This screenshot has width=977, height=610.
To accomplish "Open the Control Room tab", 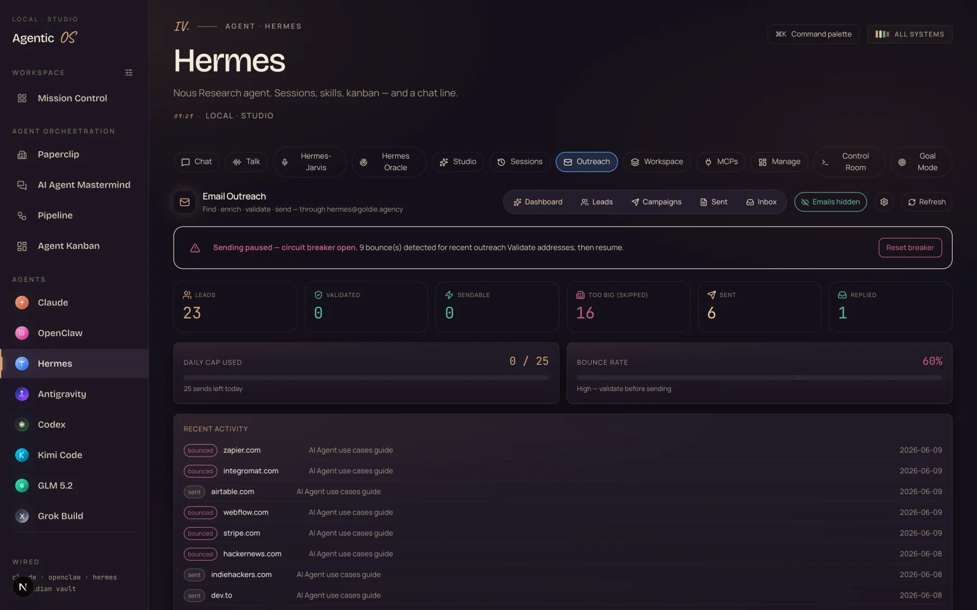I will (x=849, y=162).
